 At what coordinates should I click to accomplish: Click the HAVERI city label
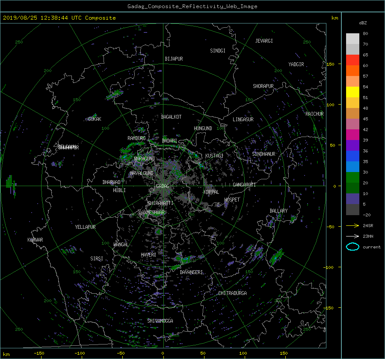click(x=148, y=255)
